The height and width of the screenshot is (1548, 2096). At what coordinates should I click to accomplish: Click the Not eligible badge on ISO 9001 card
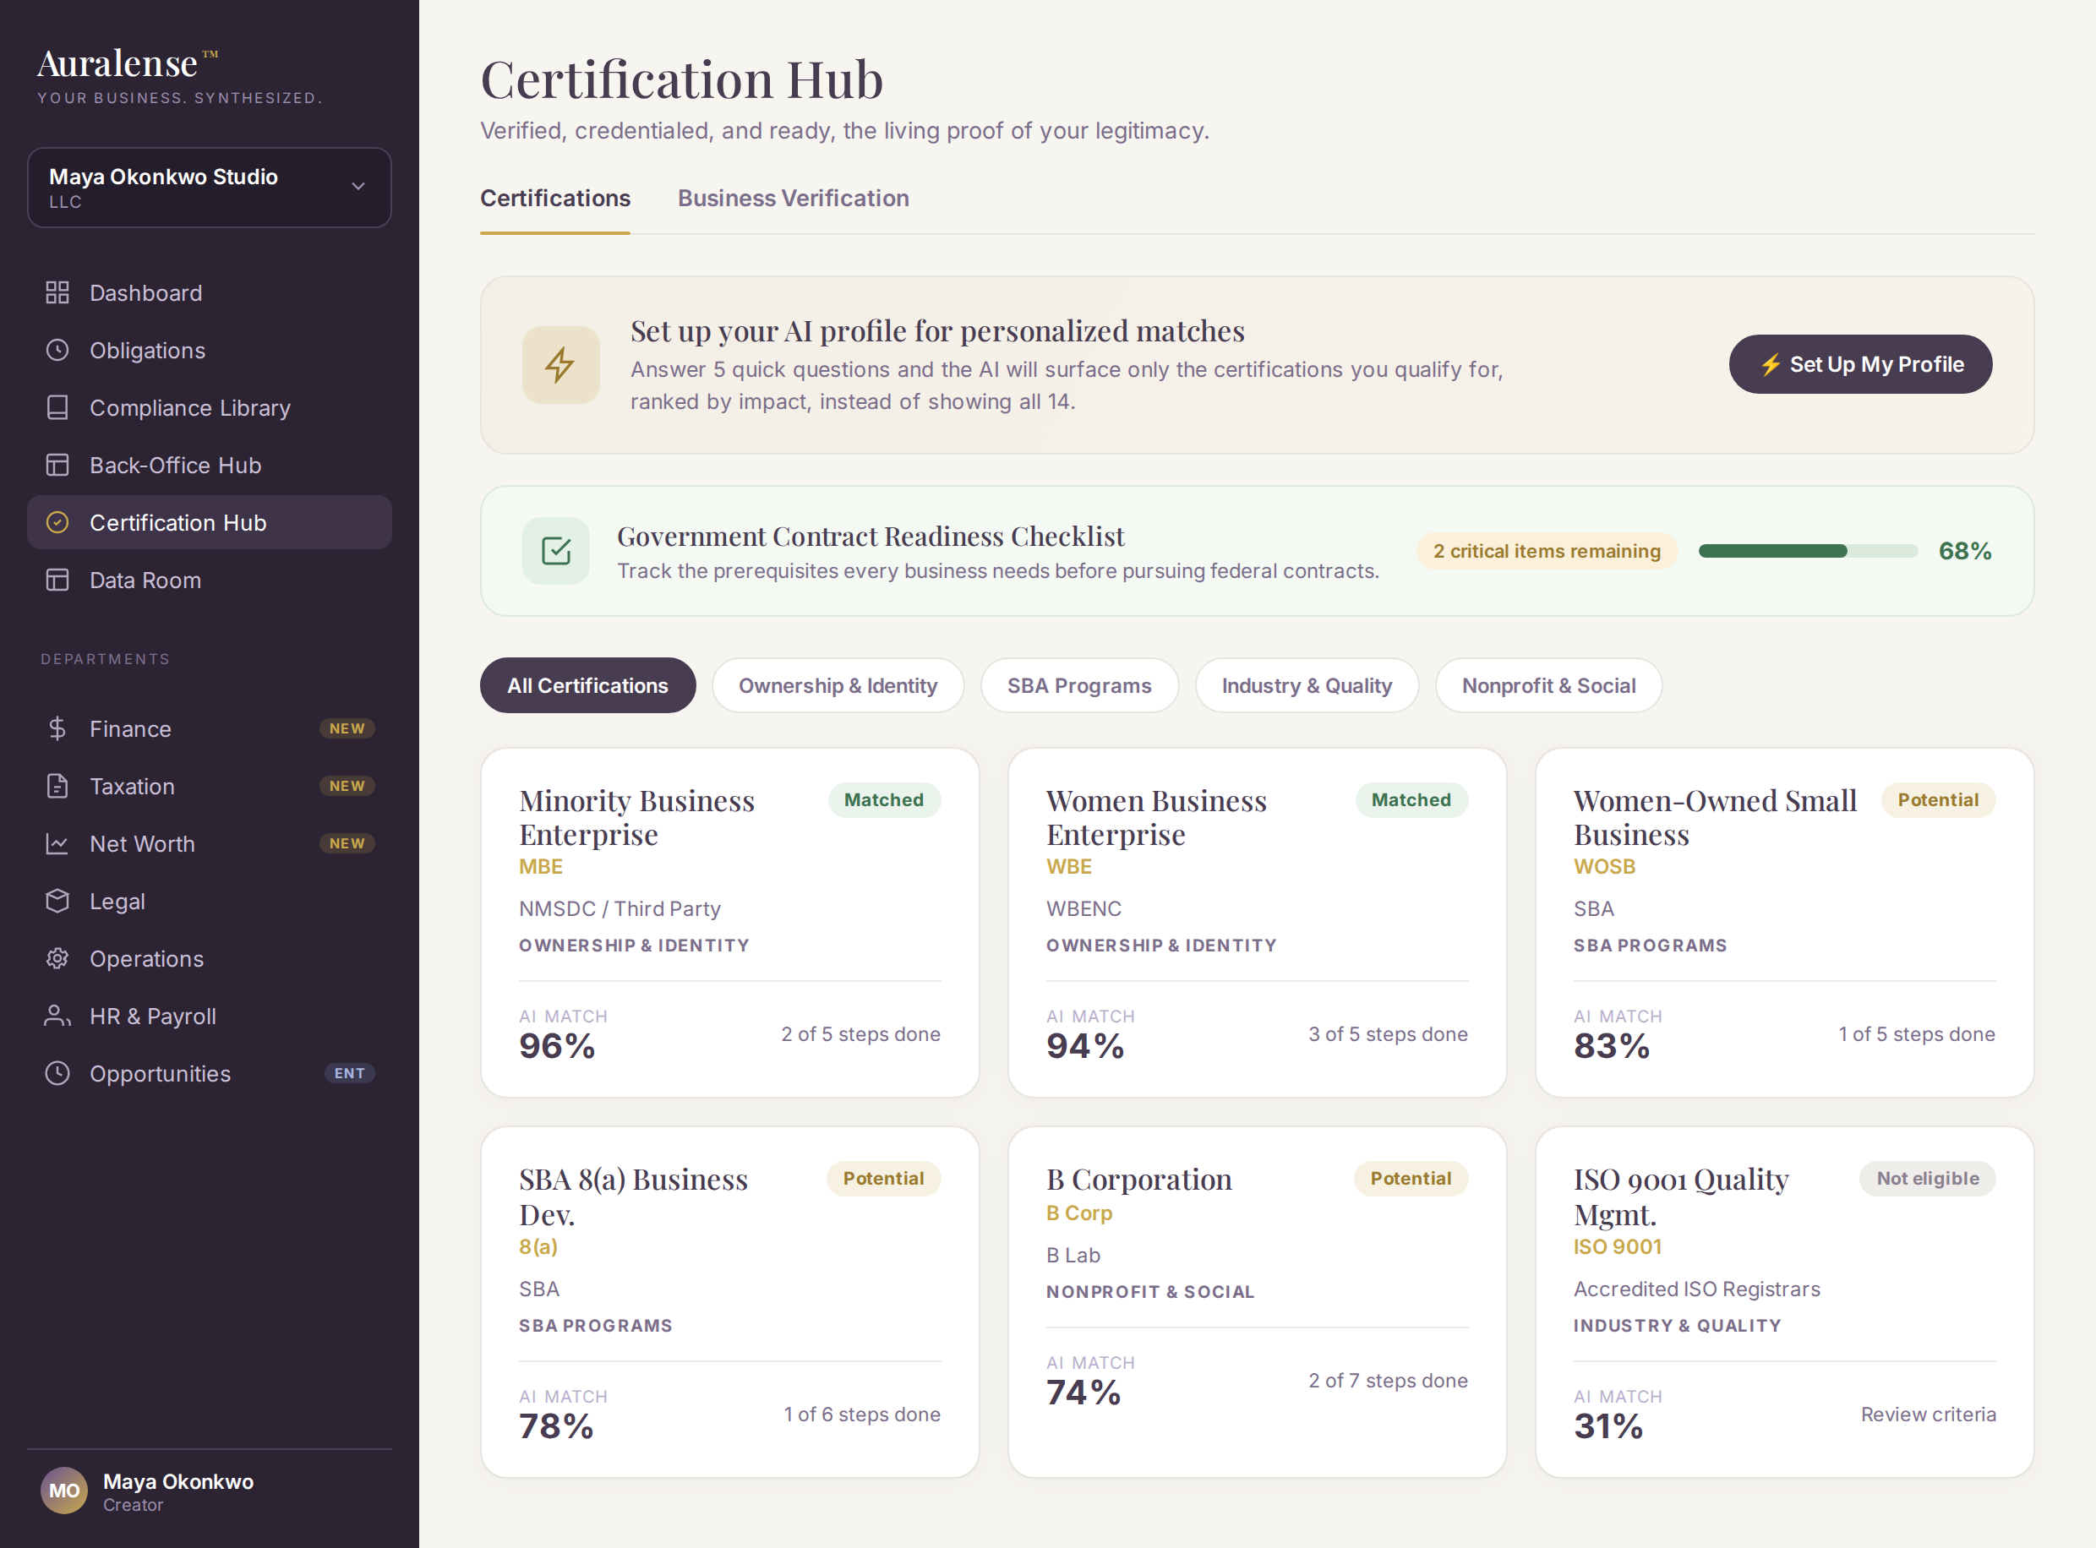(x=1927, y=1179)
